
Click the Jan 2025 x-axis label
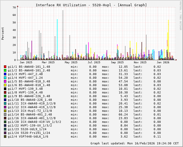pos(26,62)
